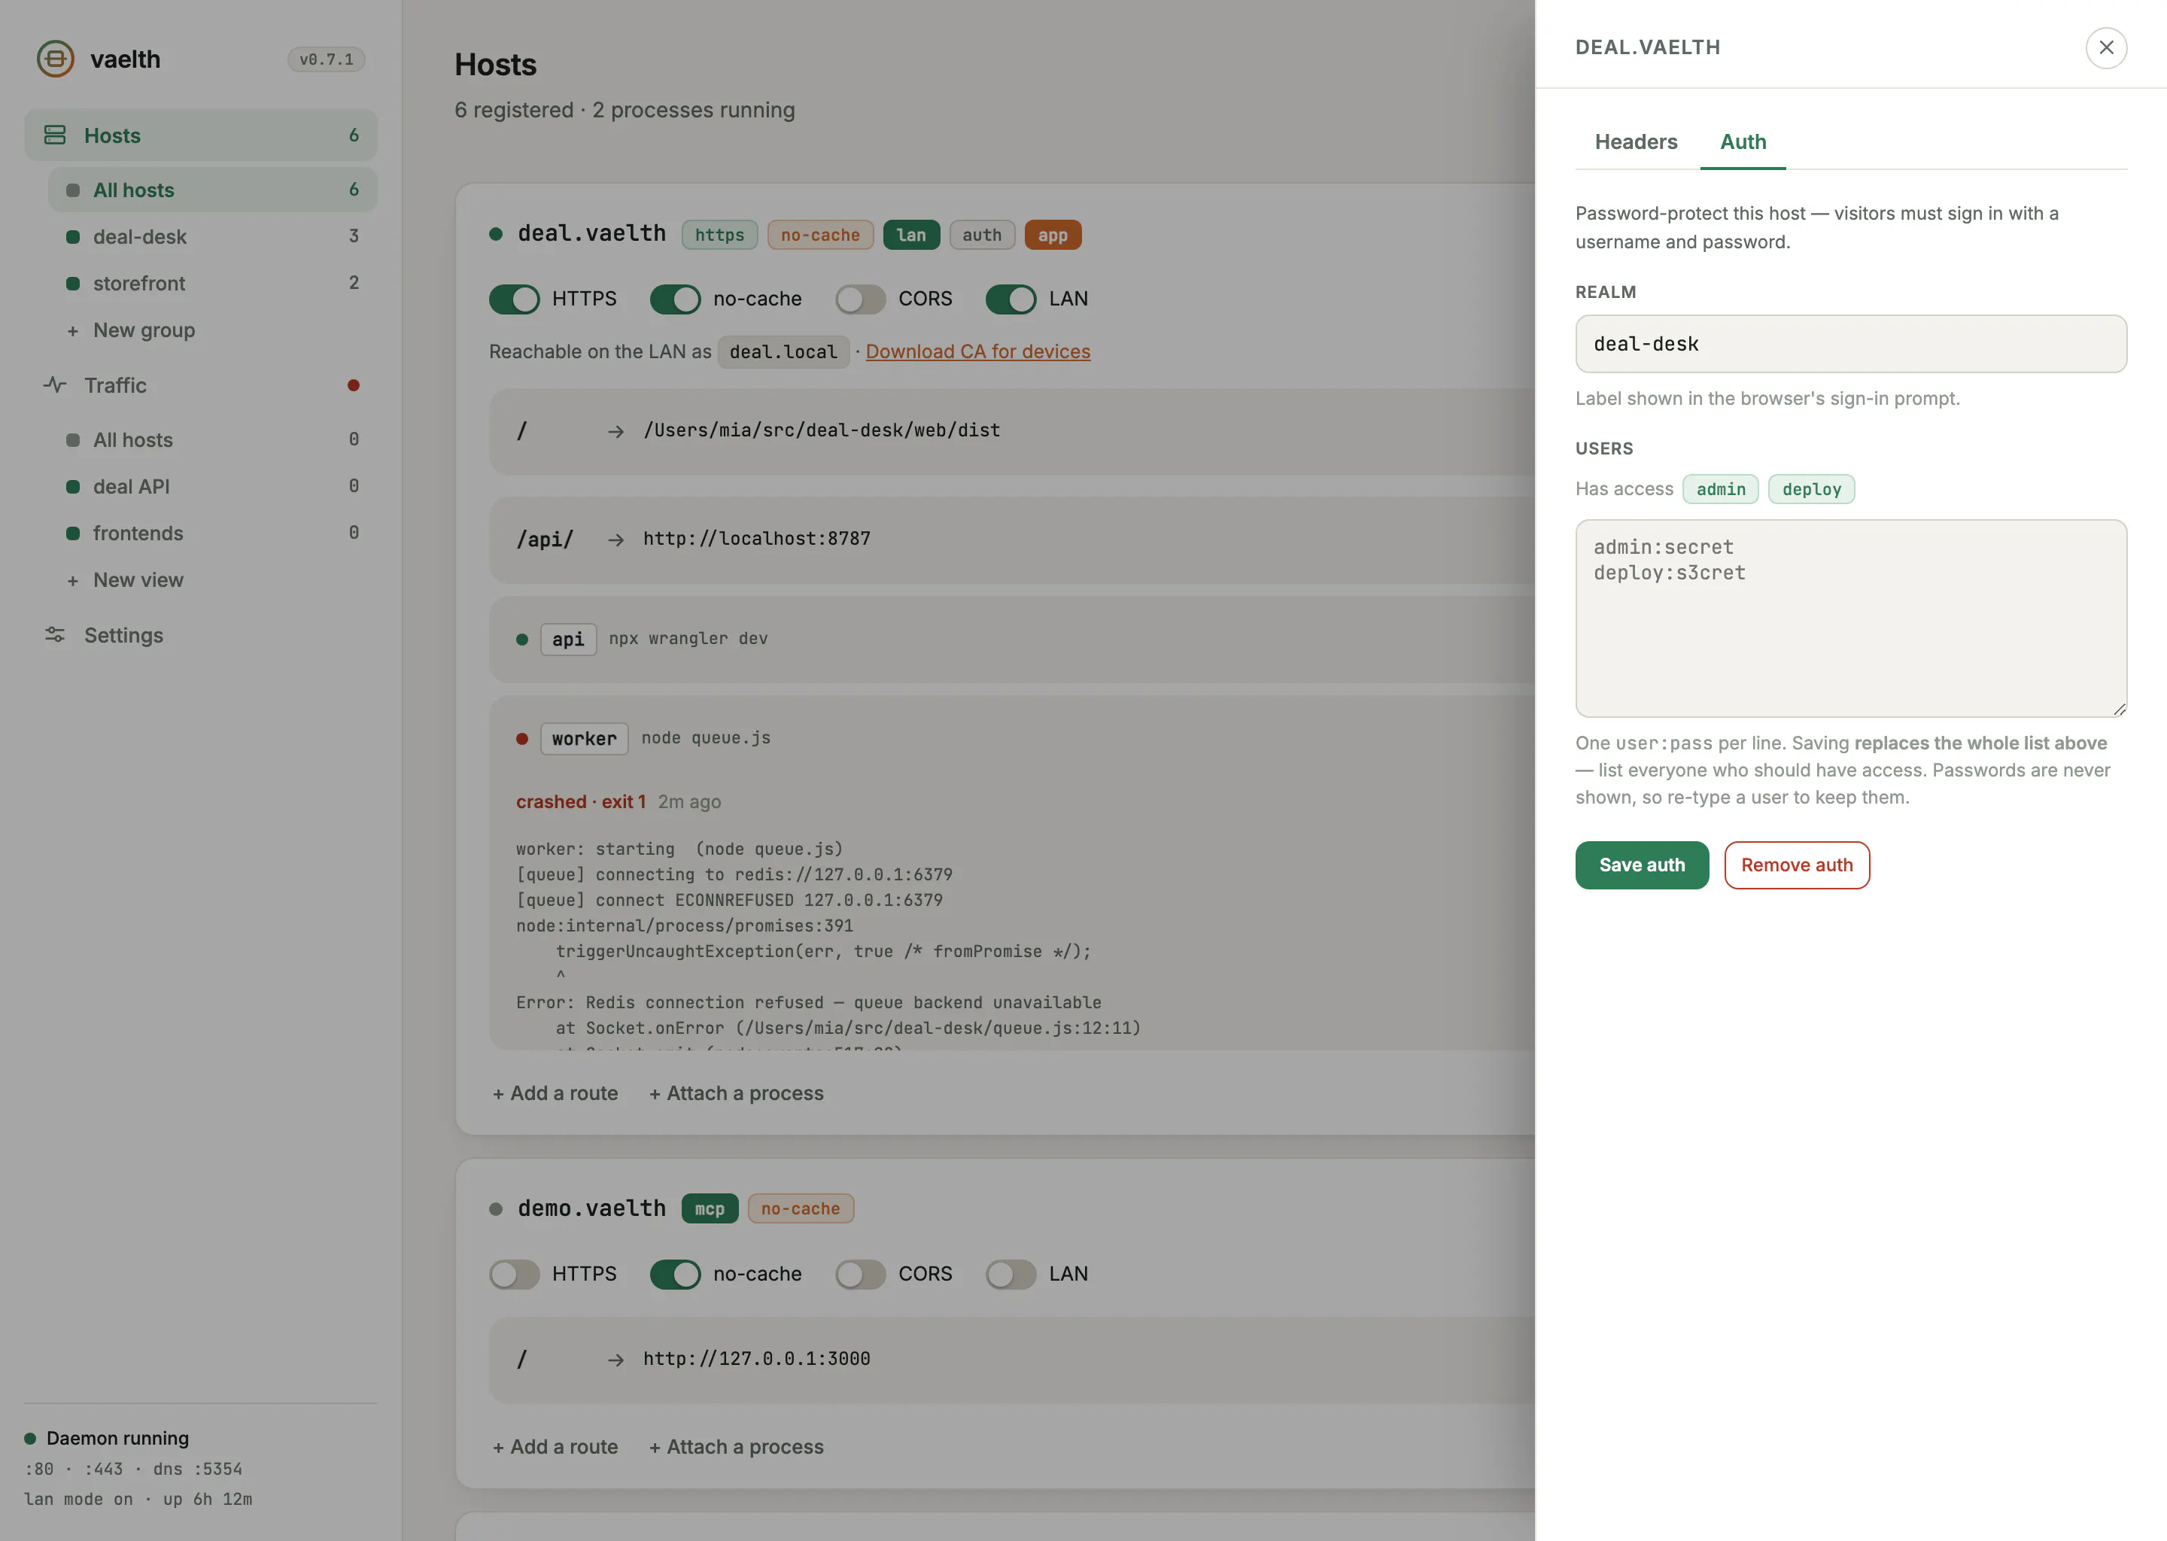
Task: Open Settings in sidebar
Action: [x=200, y=635]
